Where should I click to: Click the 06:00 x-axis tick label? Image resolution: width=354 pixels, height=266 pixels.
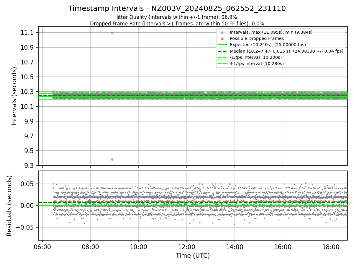point(42,247)
